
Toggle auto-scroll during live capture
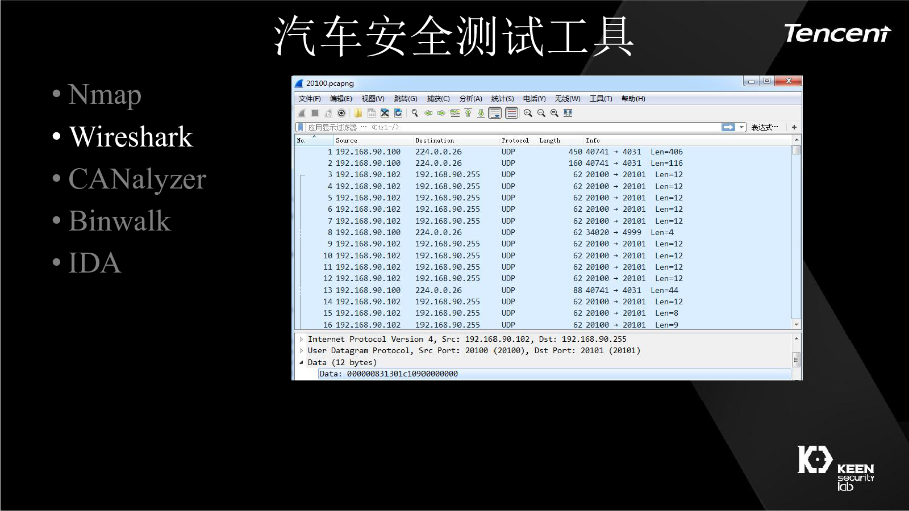tap(495, 113)
